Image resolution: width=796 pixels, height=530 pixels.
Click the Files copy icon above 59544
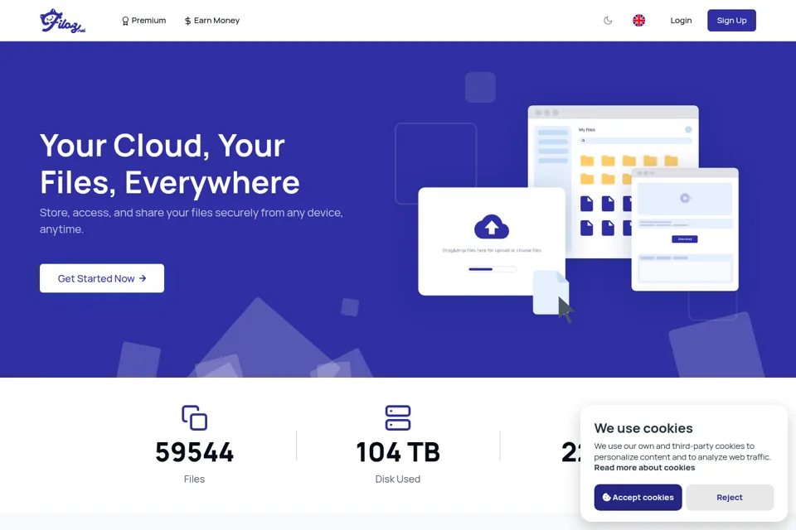point(194,418)
